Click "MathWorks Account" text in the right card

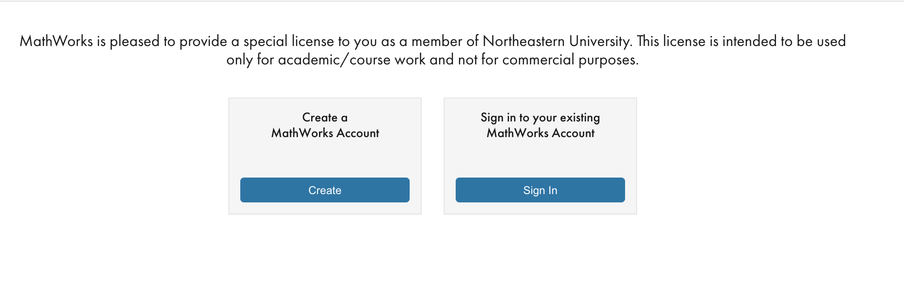click(540, 133)
